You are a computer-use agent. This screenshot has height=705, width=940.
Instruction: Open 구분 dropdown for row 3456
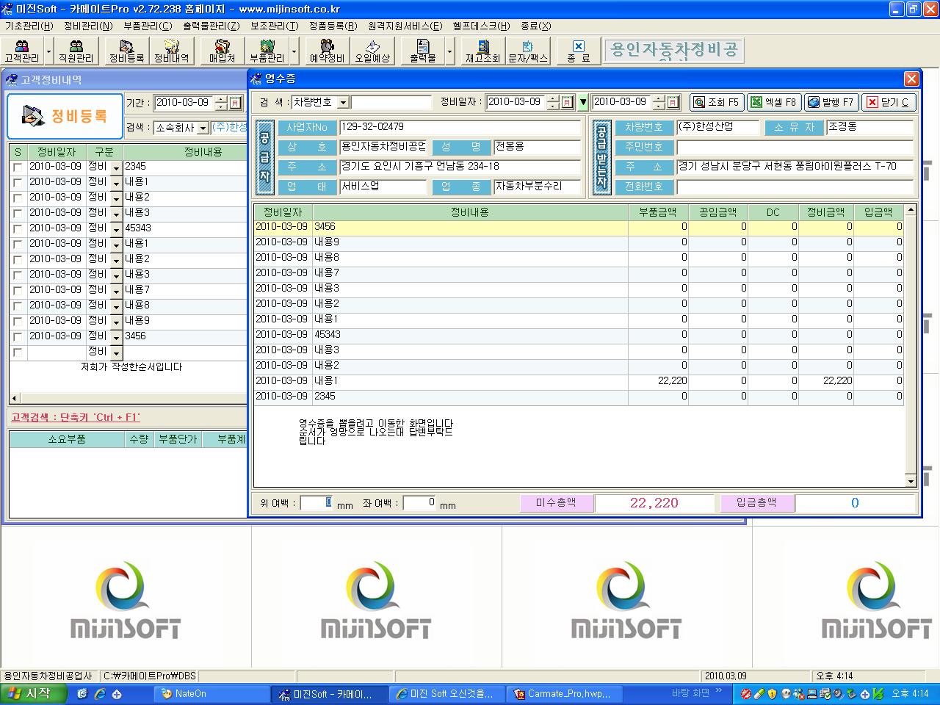pyautogui.click(x=116, y=337)
